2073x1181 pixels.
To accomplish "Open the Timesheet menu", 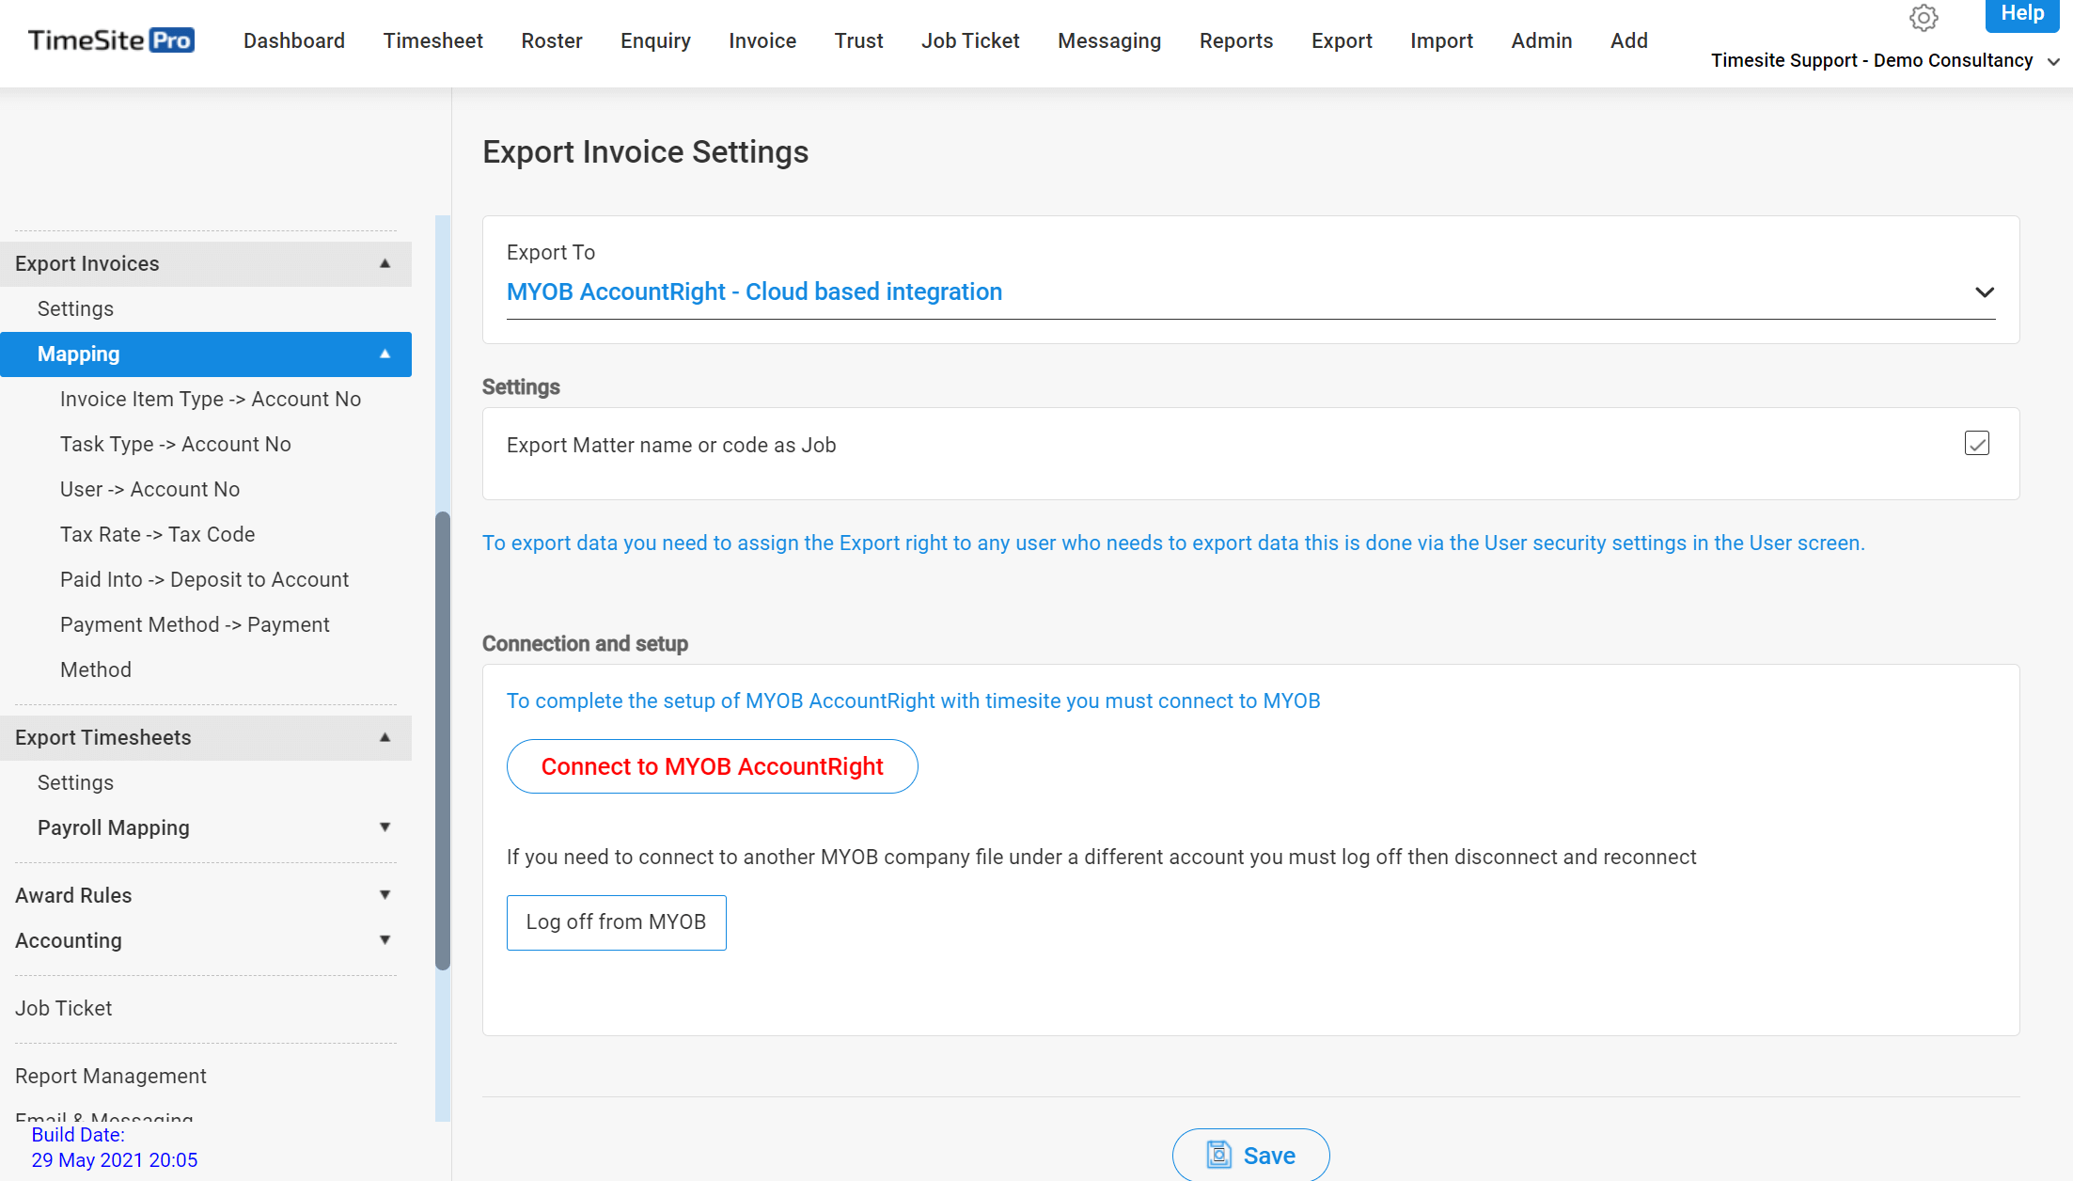I will coord(433,41).
